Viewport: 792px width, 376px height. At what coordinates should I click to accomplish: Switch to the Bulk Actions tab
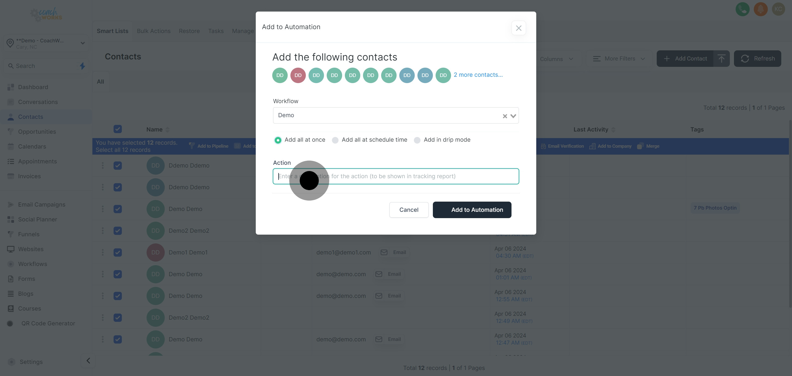[x=153, y=31]
